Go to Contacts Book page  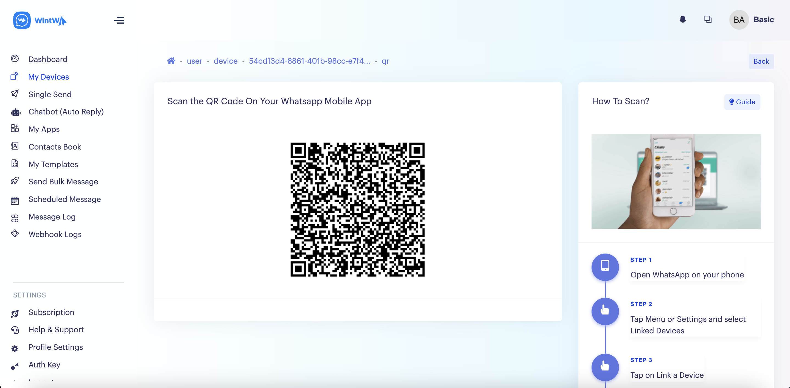click(55, 147)
